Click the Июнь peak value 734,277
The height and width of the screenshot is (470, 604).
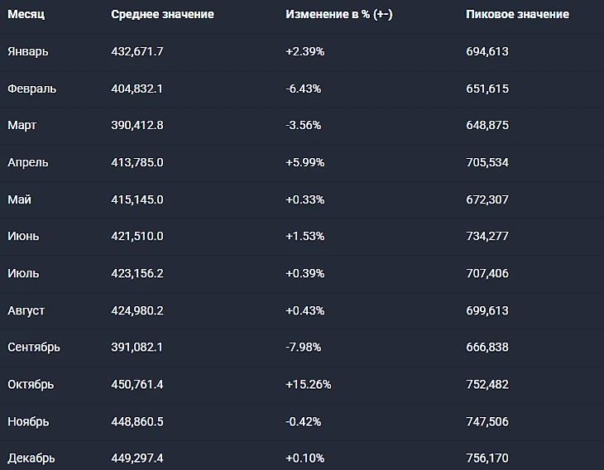coord(487,237)
